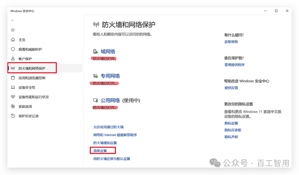Click the 防火墙和网络保护 page heading
299x175 pixels.
pos(129,24)
